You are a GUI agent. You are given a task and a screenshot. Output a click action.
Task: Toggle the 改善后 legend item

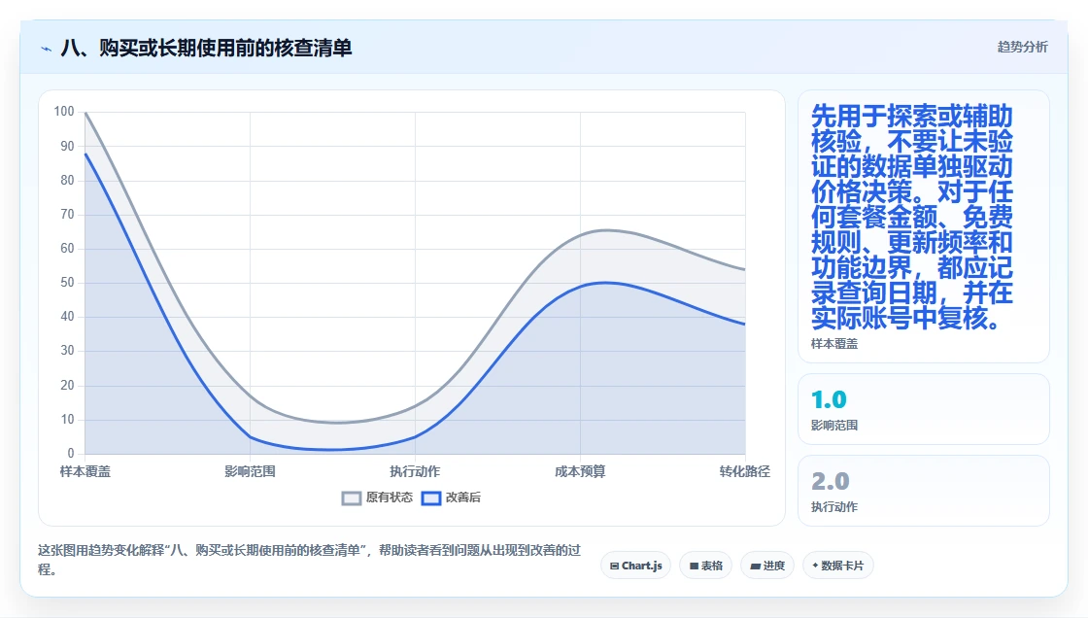click(451, 498)
